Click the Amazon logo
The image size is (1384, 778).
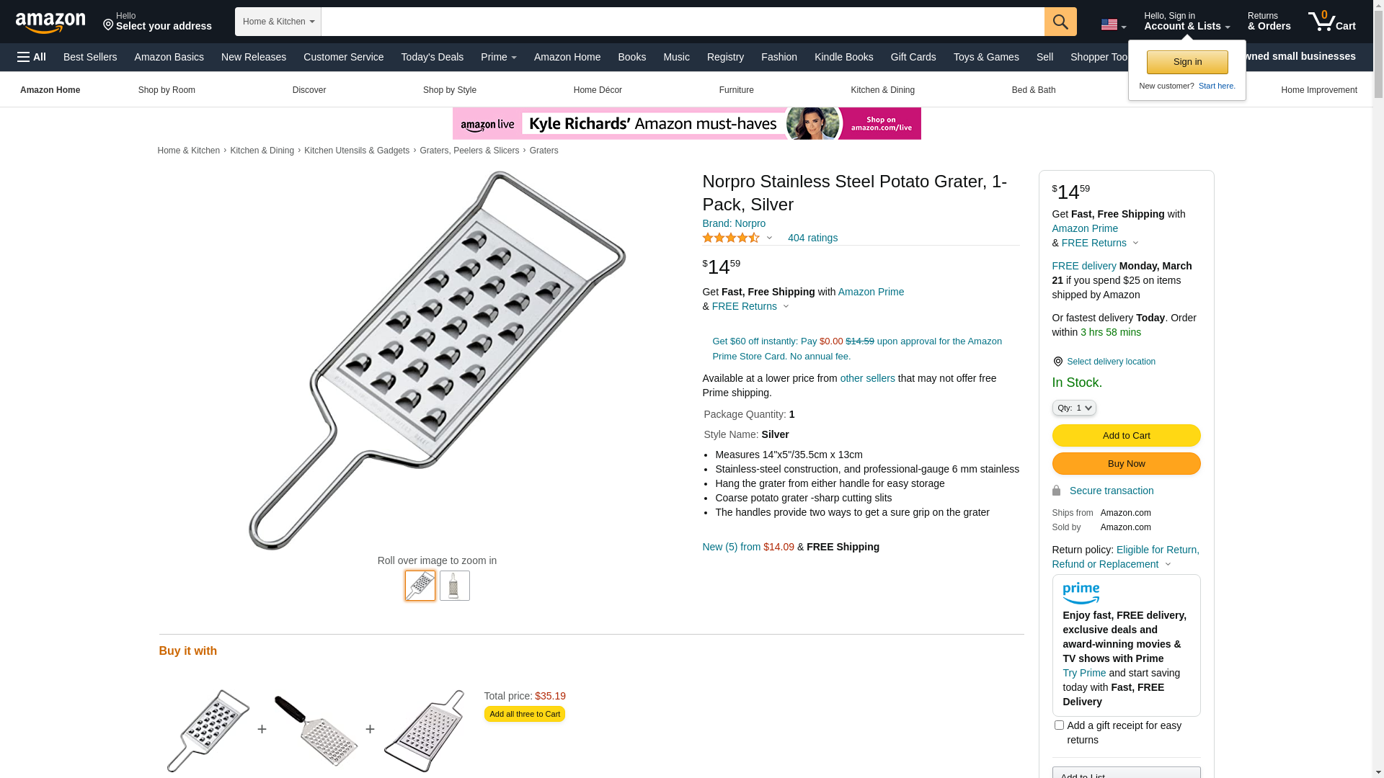50,23
